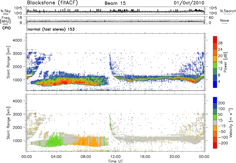Click the Power [dB] colorbar title

[x=225, y=62]
